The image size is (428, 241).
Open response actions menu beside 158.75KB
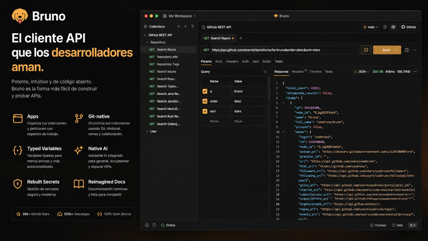tap(415, 72)
